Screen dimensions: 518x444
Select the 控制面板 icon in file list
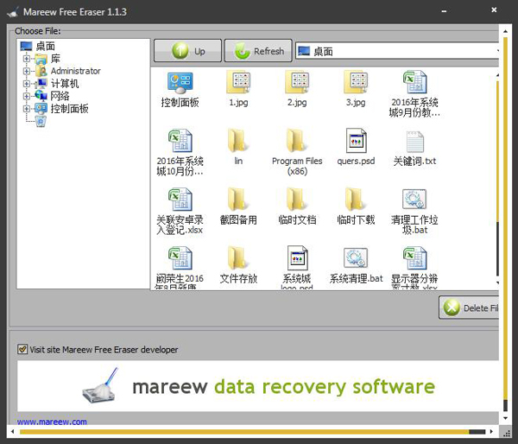point(180,89)
